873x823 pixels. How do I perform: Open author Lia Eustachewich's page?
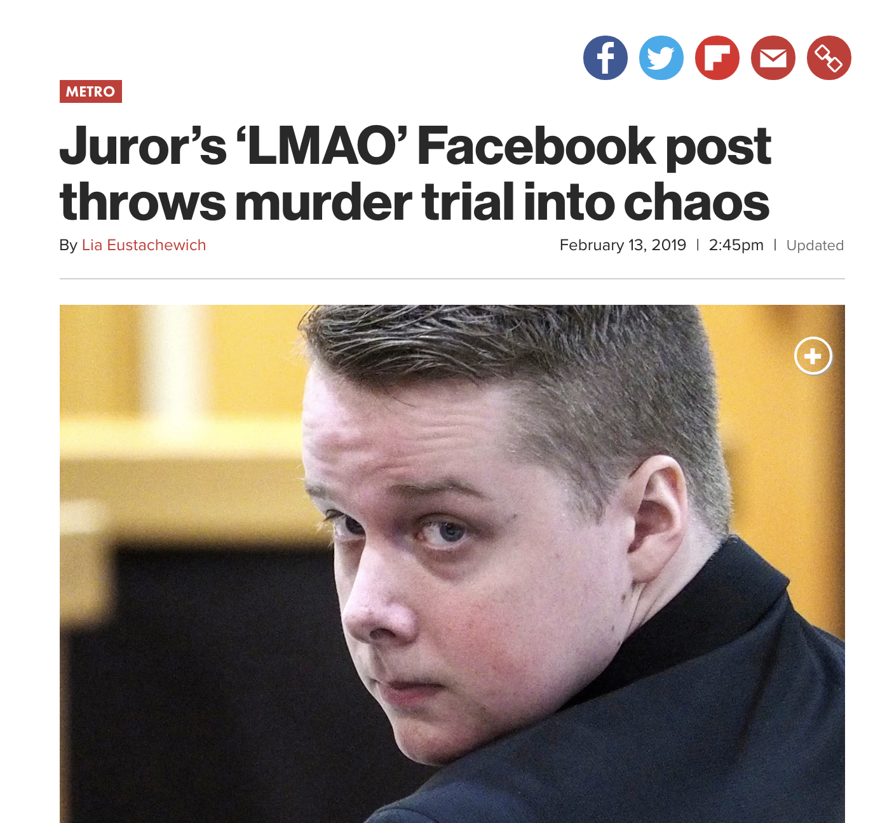point(144,245)
